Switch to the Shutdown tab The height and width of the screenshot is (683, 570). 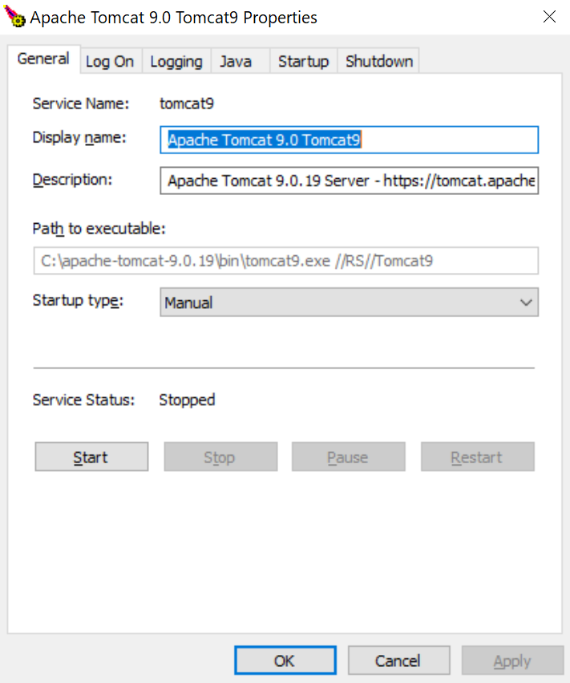tap(379, 62)
